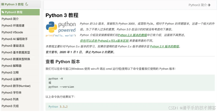The height and width of the screenshot is (112, 219).
Task: Click the list icon beside Python 3 教程 header
Action: [x=3, y=4]
